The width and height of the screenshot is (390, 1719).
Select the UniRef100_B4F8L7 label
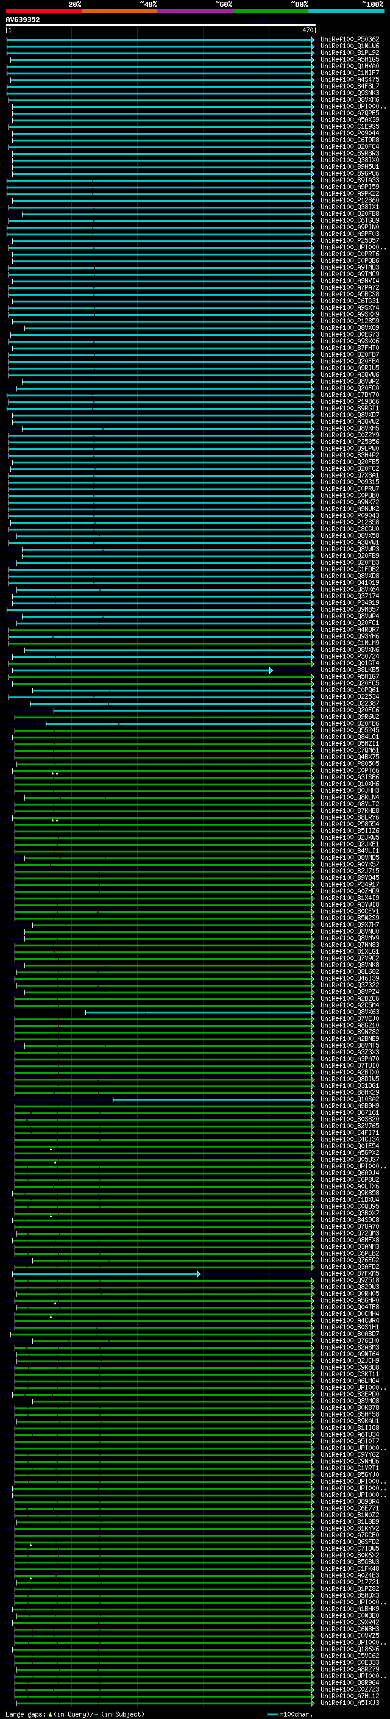(x=350, y=86)
